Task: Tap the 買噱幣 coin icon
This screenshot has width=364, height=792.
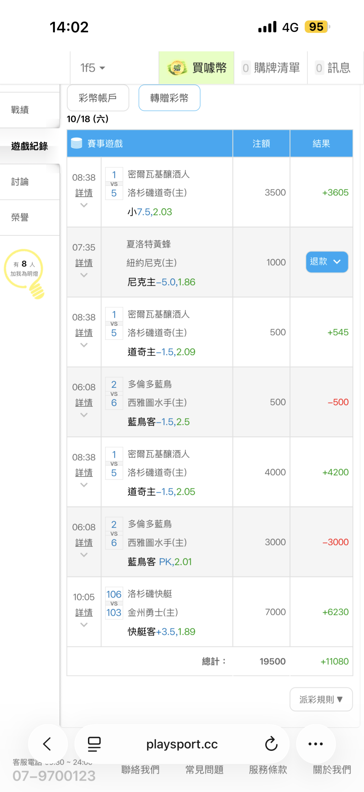Action: [177, 68]
